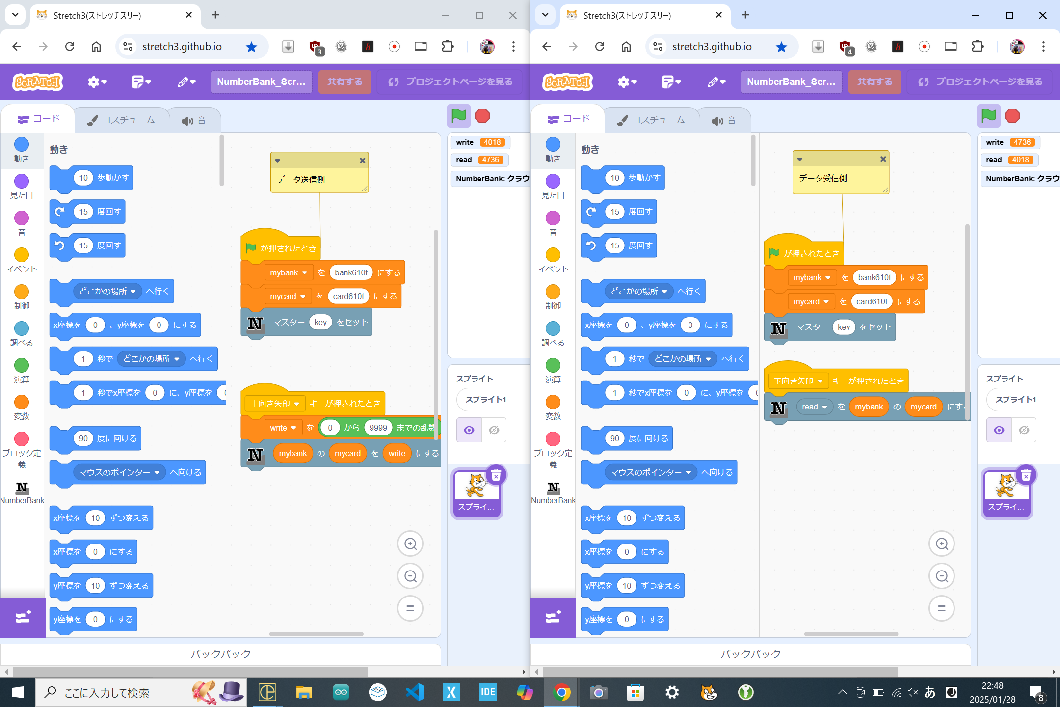The height and width of the screenshot is (707, 1060).
Task: Select 変数 category in right palette
Action: (553, 408)
